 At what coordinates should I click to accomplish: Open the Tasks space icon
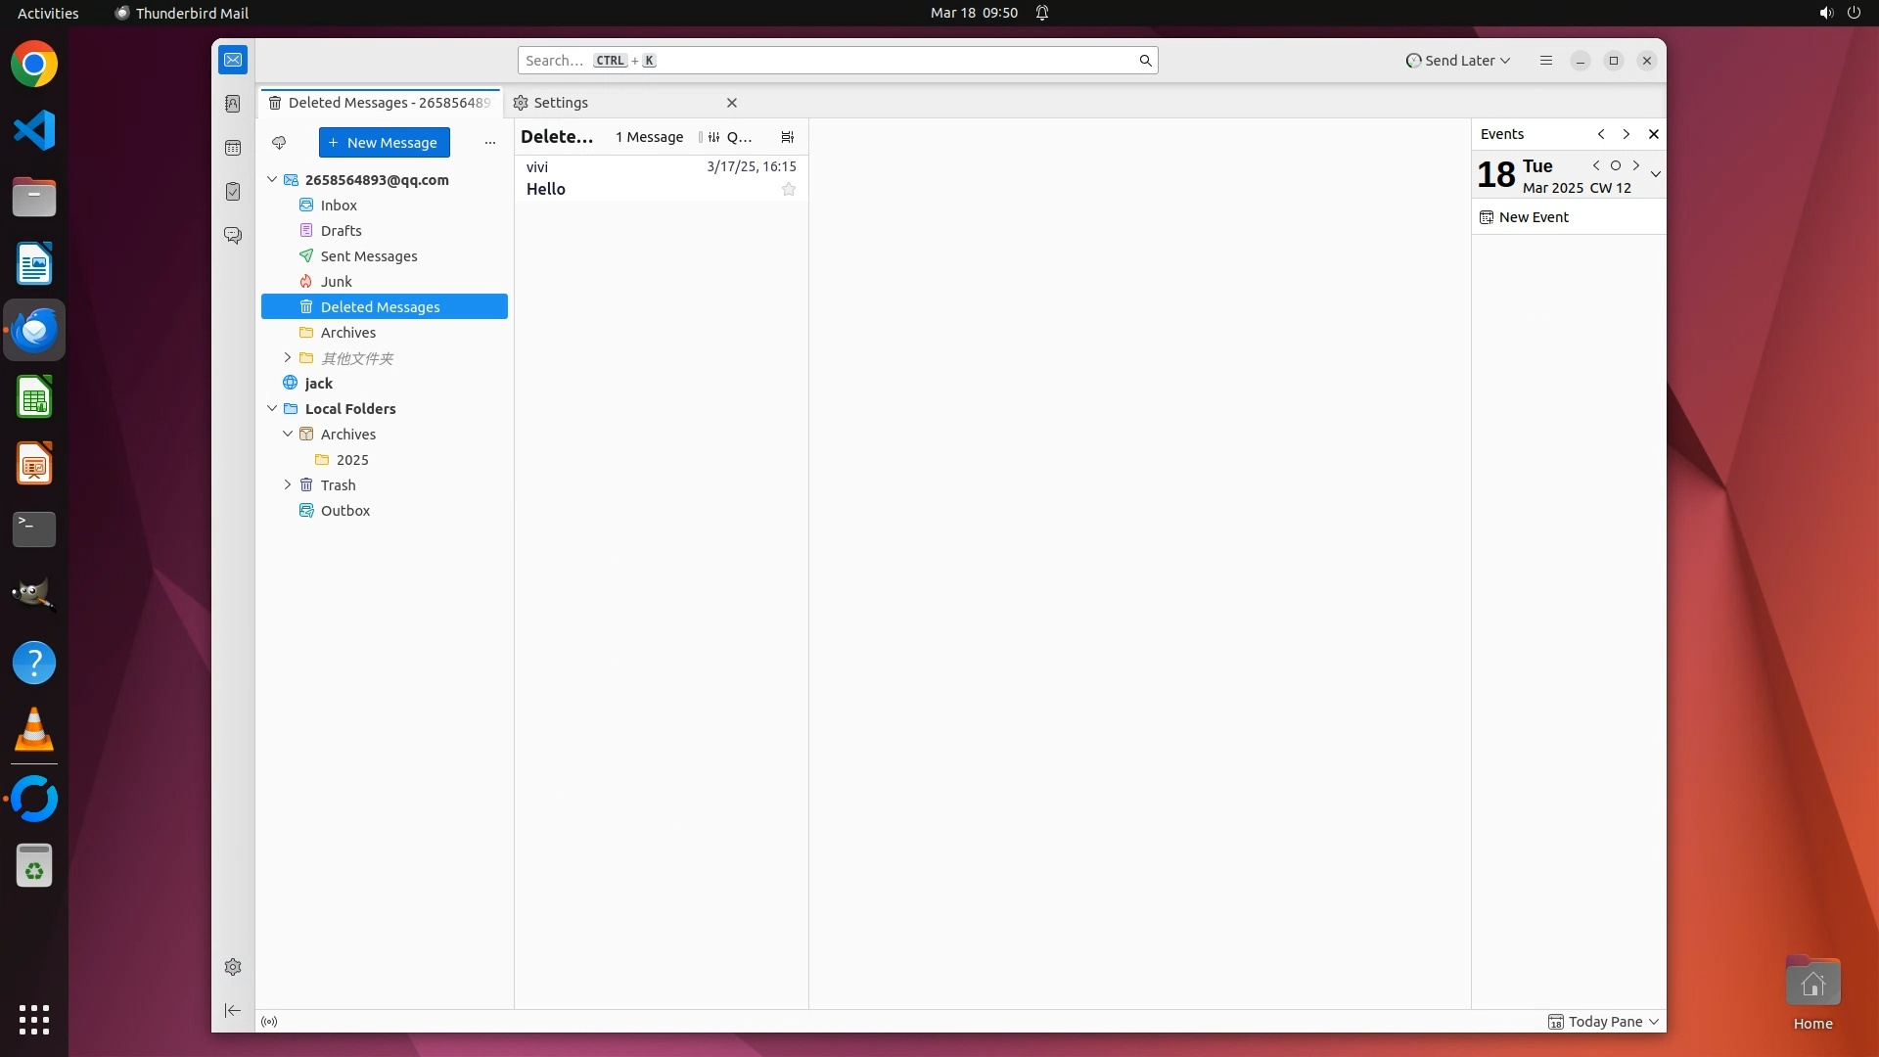[x=233, y=192]
